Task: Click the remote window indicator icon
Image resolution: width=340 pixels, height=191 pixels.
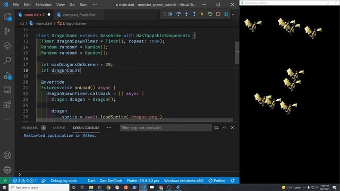Action: (x=5, y=180)
